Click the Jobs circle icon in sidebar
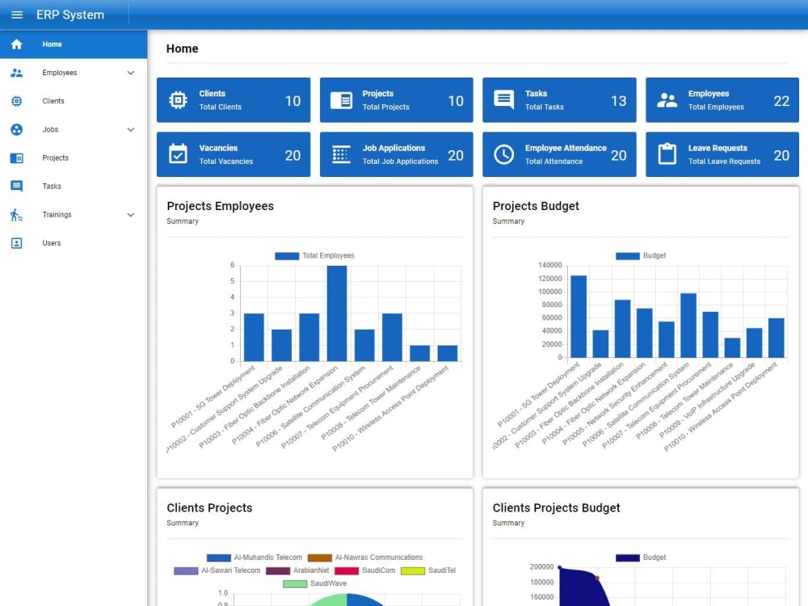808x606 pixels. [x=16, y=129]
